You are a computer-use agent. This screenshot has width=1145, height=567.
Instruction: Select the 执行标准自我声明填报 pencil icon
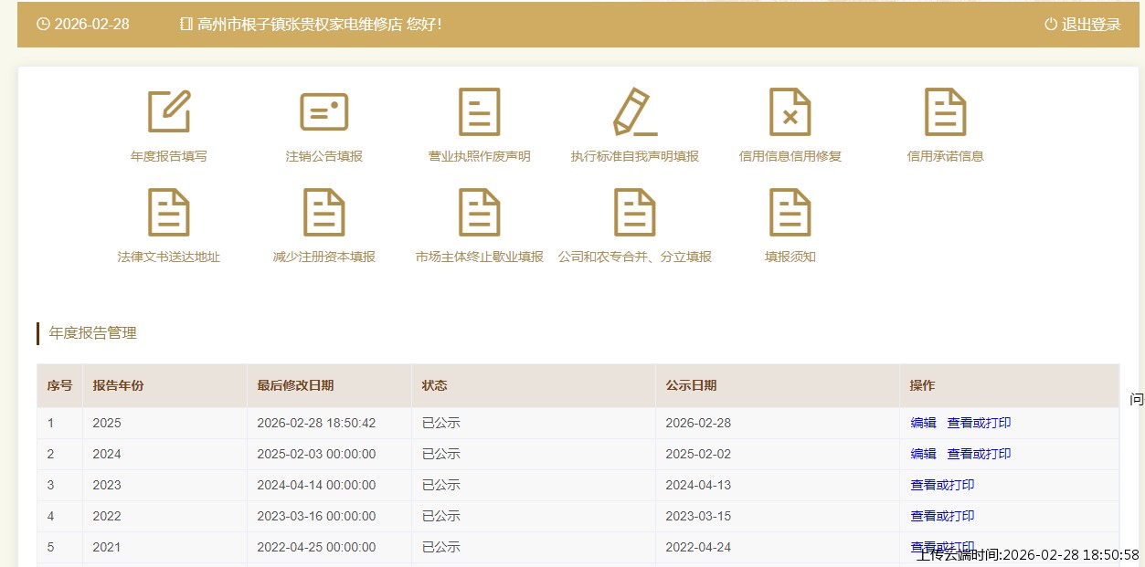[634, 112]
